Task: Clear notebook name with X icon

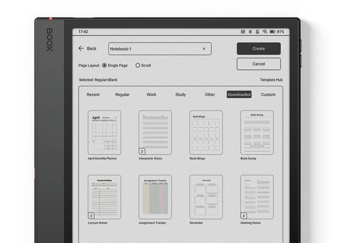Action: tap(204, 49)
